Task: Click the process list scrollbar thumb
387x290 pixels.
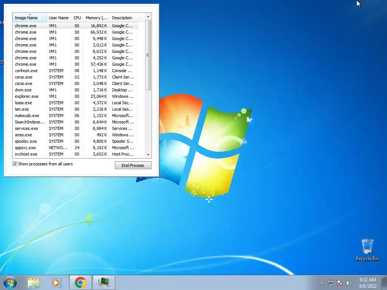Action: click(x=148, y=55)
